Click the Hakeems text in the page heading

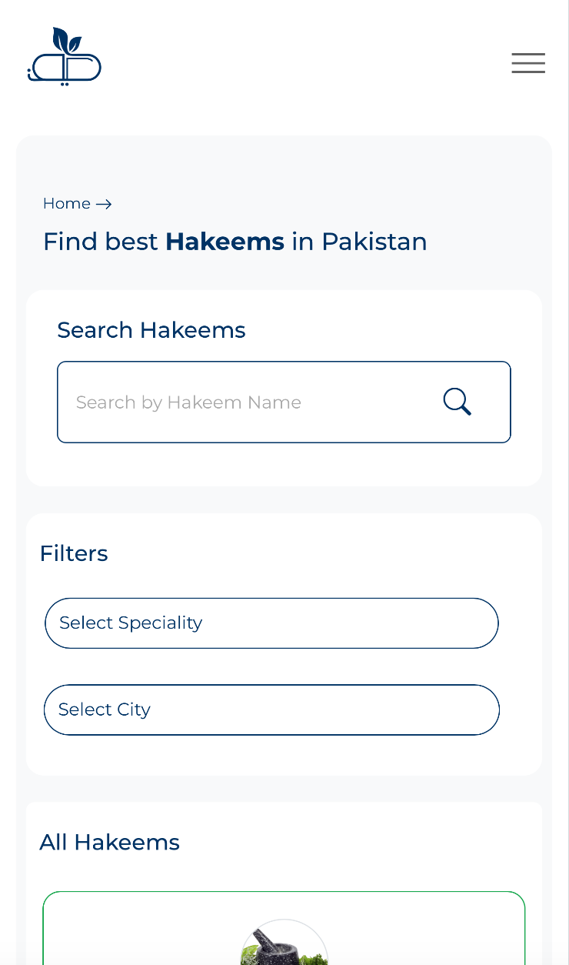224,241
